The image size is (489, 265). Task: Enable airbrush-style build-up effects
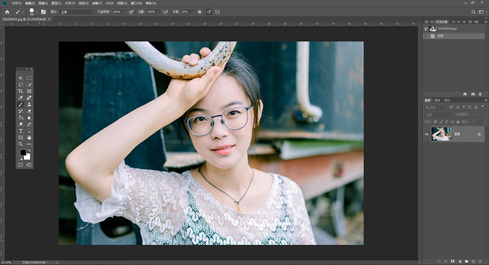(x=166, y=12)
